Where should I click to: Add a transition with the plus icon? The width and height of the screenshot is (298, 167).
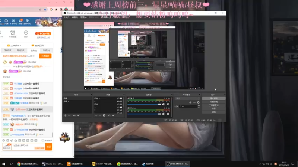[x=190, y=102]
